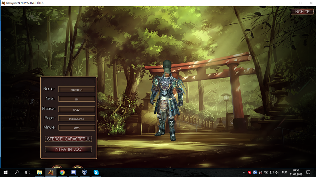
Task: Select the Regat field showing Imperiul Jinno
Action: coord(77,118)
